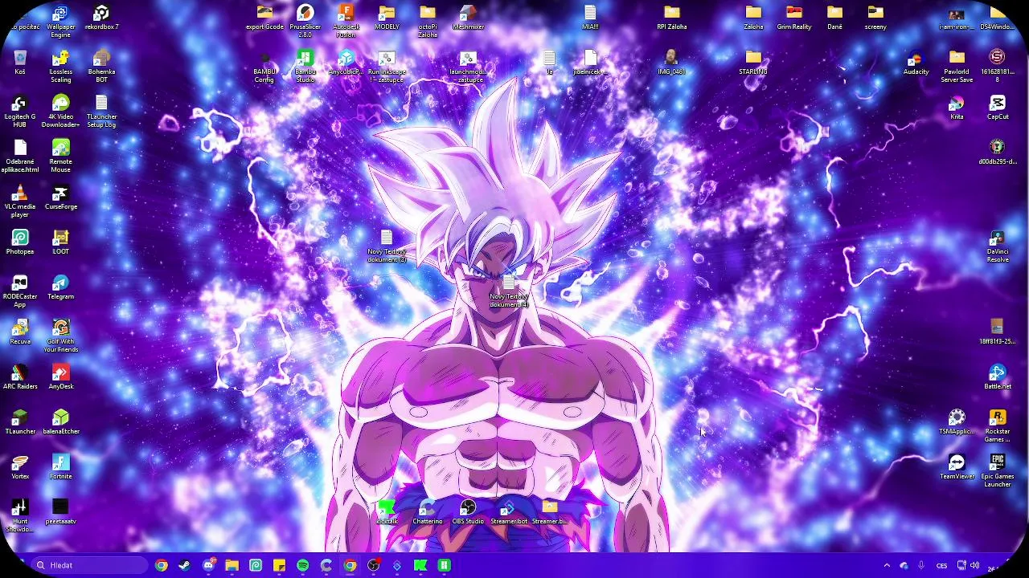Open volume control in system tray
The image size is (1029, 578).
[975, 565]
